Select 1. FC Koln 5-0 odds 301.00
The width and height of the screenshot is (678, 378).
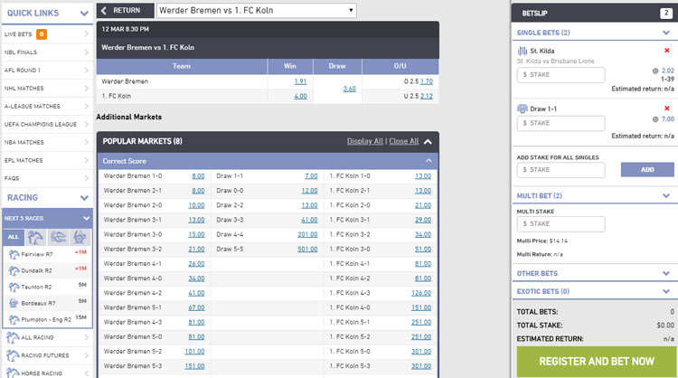click(x=421, y=352)
